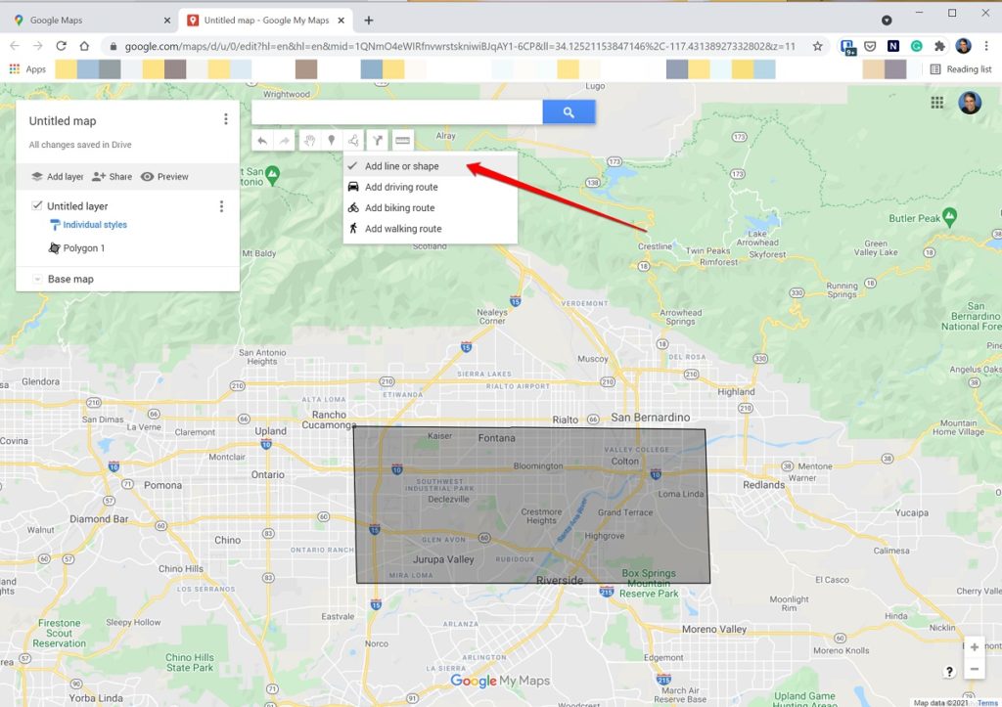Viewport: 1002px width, 707px height.
Task: Open the draw line or shape toolbar icon
Action: (353, 140)
